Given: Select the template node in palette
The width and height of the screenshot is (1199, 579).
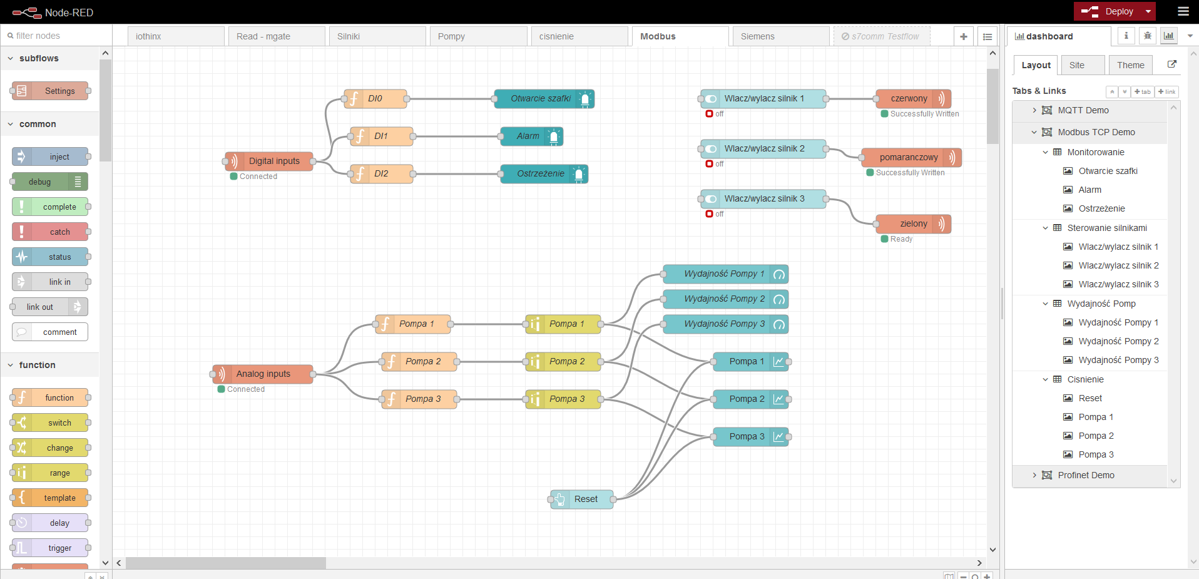Looking at the screenshot, I should pos(50,498).
